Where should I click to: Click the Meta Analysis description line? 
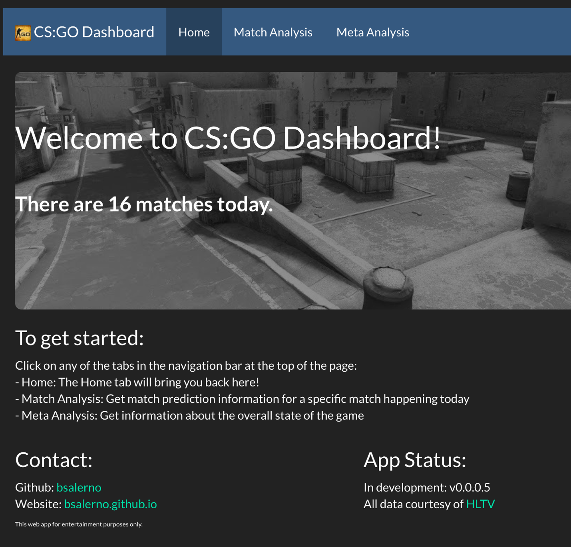189,415
